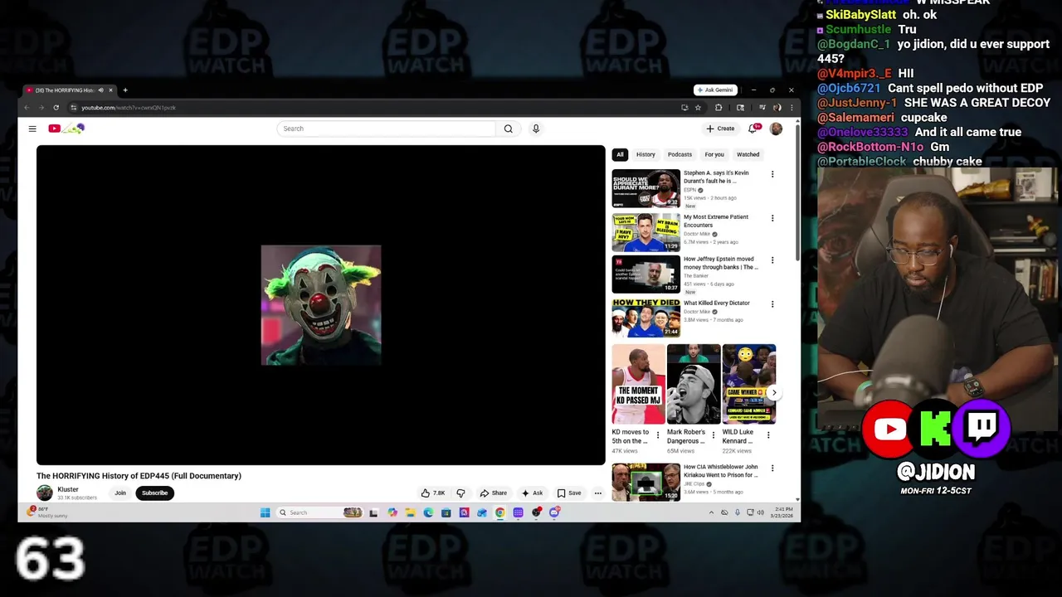
Task: Open options for Stephen A. video
Action: [772, 174]
